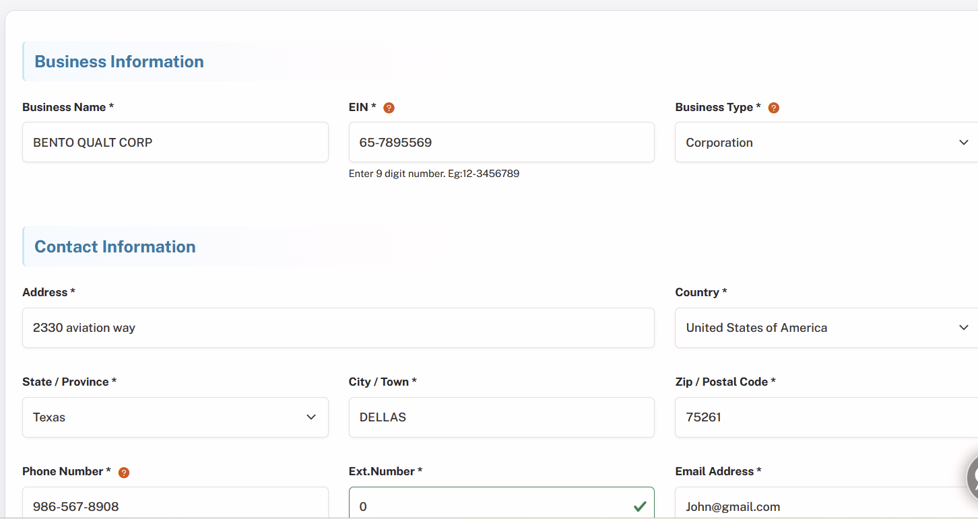Viewport: 978px width, 519px height.
Task: Click the 'Country *' label
Action: click(x=701, y=292)
